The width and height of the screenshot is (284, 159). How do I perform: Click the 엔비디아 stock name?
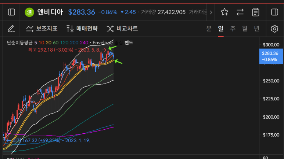(50, 12)
